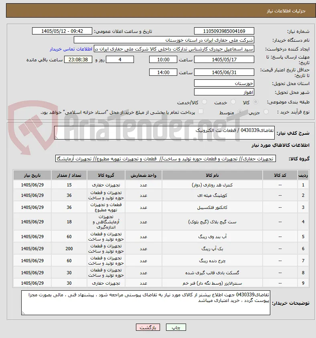The height and width of the screenshot is (338, 316).
Task: Click quantity 15 in row 1
Action: click(x=69, y=185)
